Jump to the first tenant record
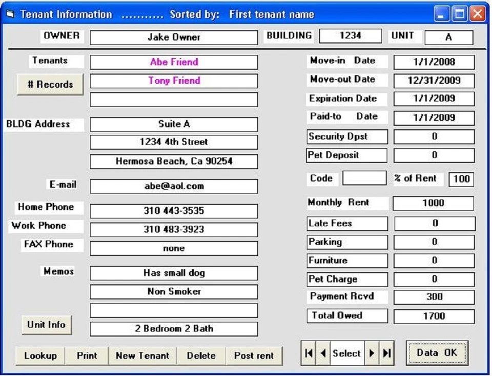The height and width of the screenshot is (376, 492). pos(309,353)
